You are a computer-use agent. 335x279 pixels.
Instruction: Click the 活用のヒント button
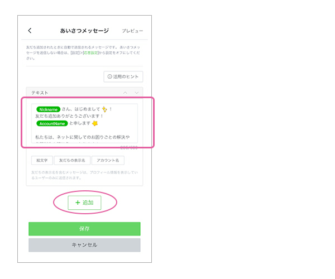tap(123, 76)
